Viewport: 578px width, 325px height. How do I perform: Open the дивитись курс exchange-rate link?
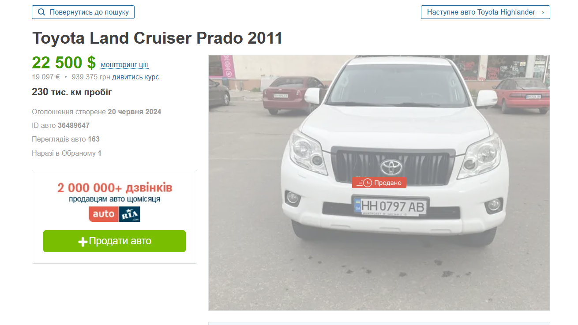(x=135, y=77)
